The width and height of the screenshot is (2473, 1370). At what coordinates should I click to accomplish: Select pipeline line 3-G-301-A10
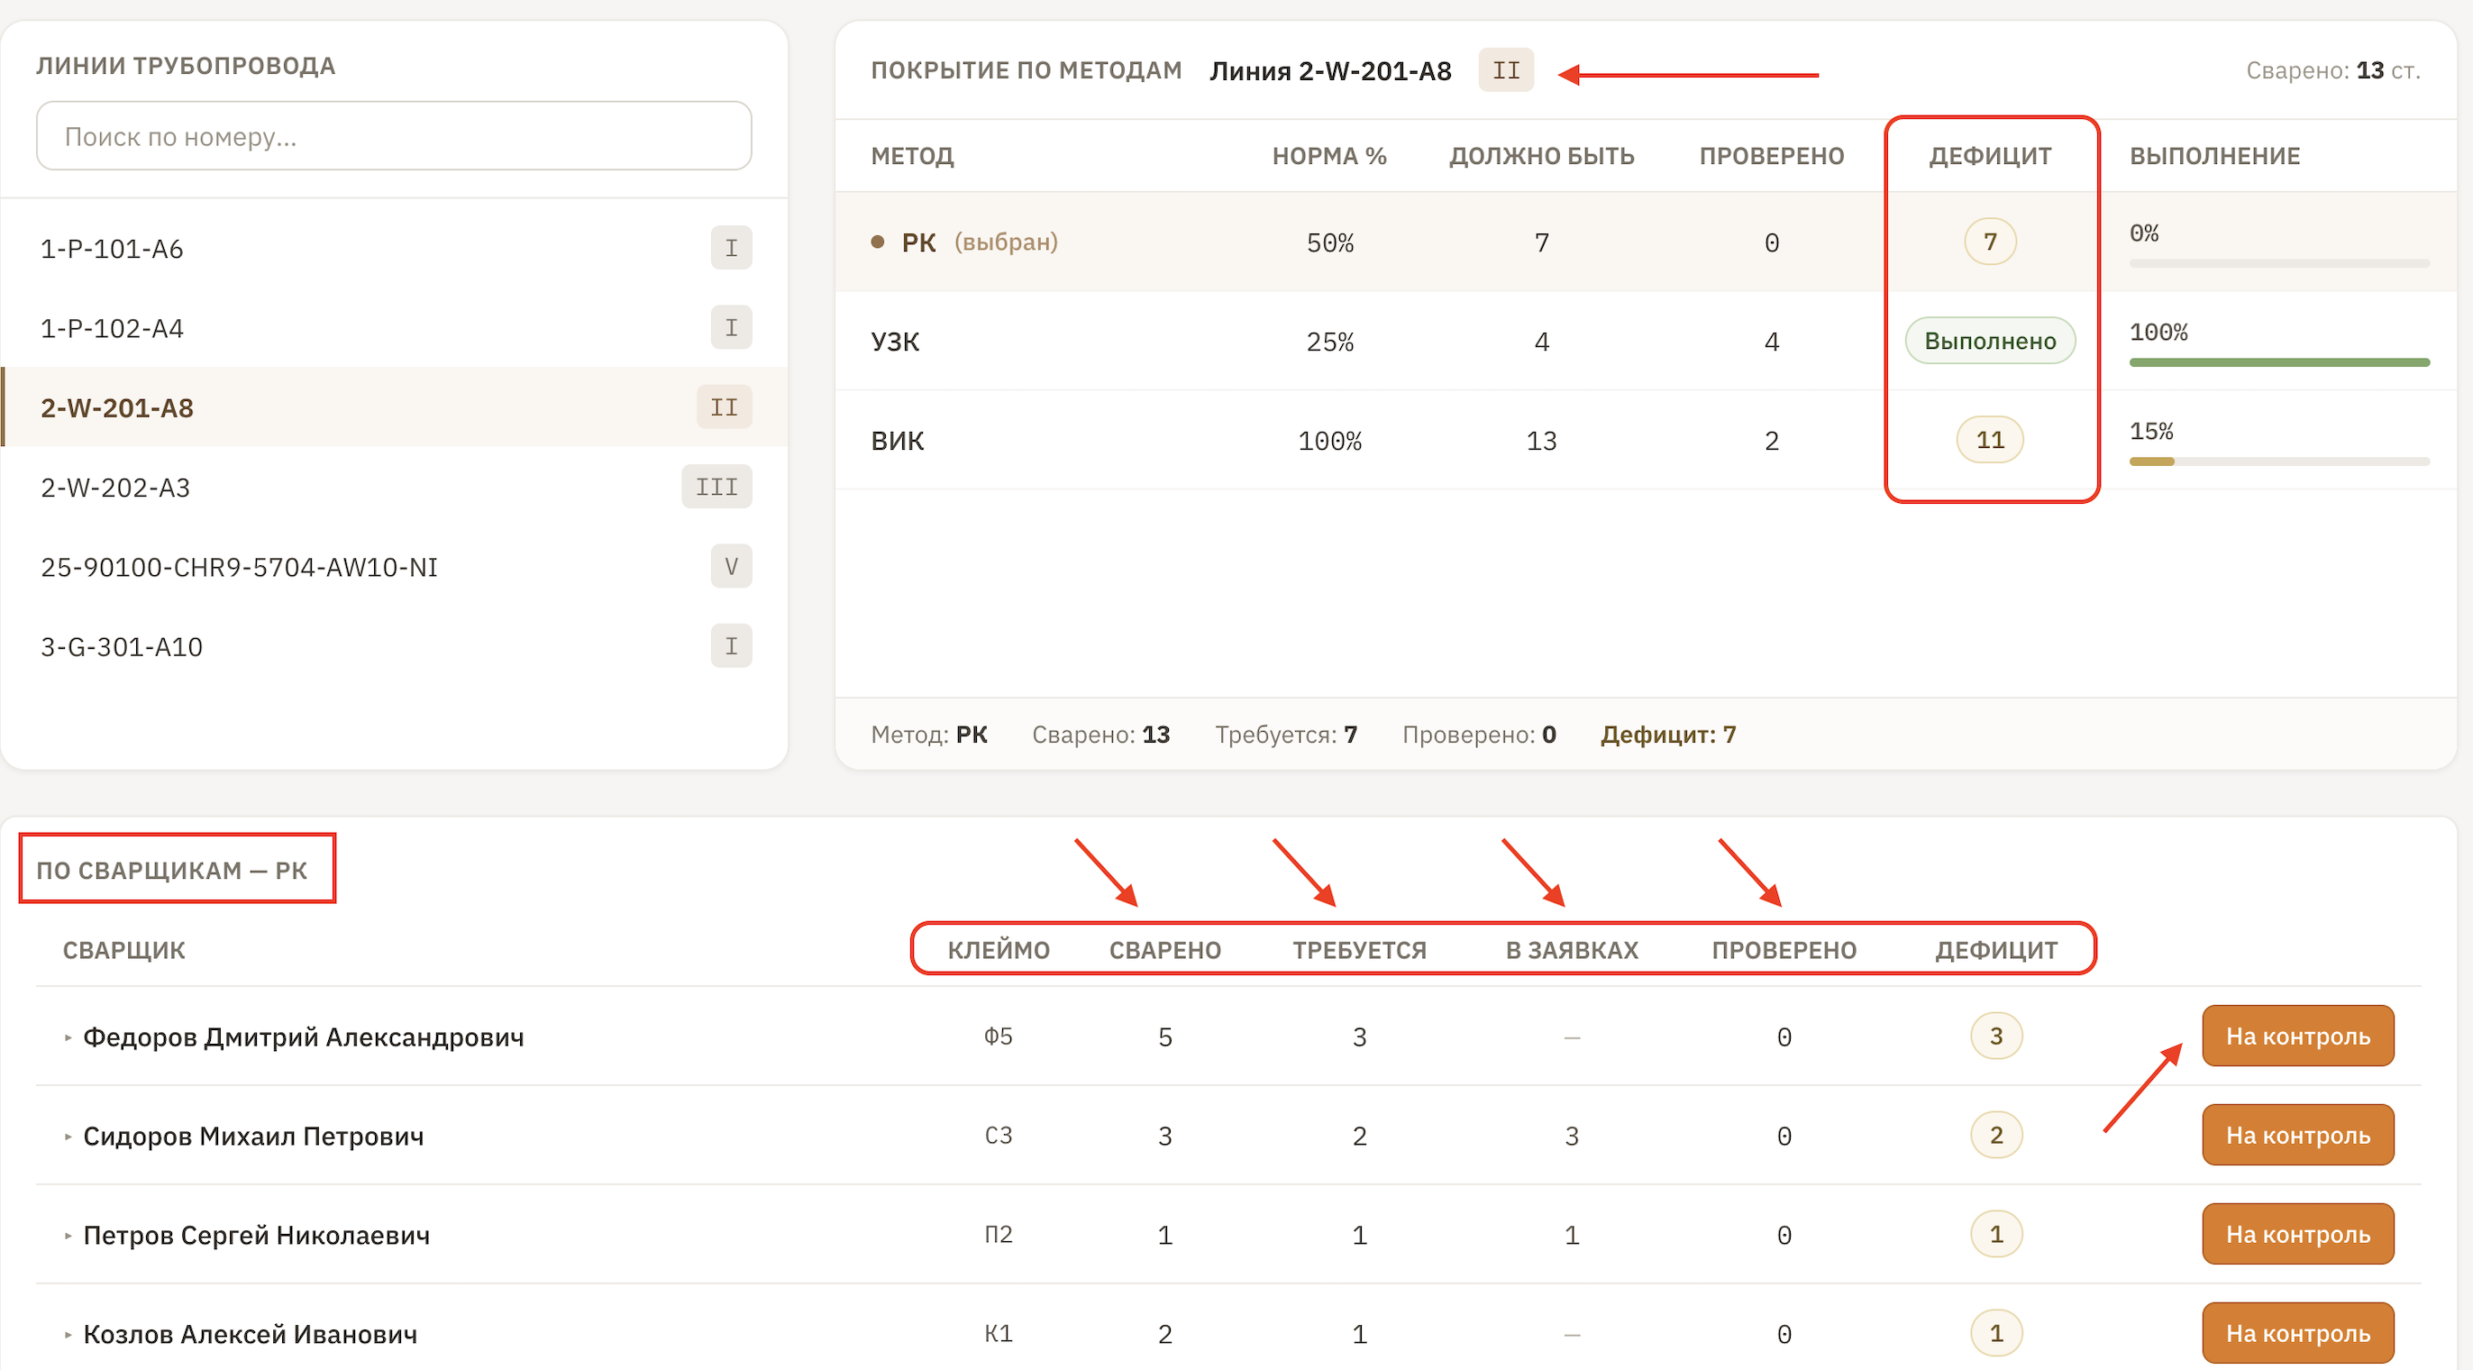(394, 647)
